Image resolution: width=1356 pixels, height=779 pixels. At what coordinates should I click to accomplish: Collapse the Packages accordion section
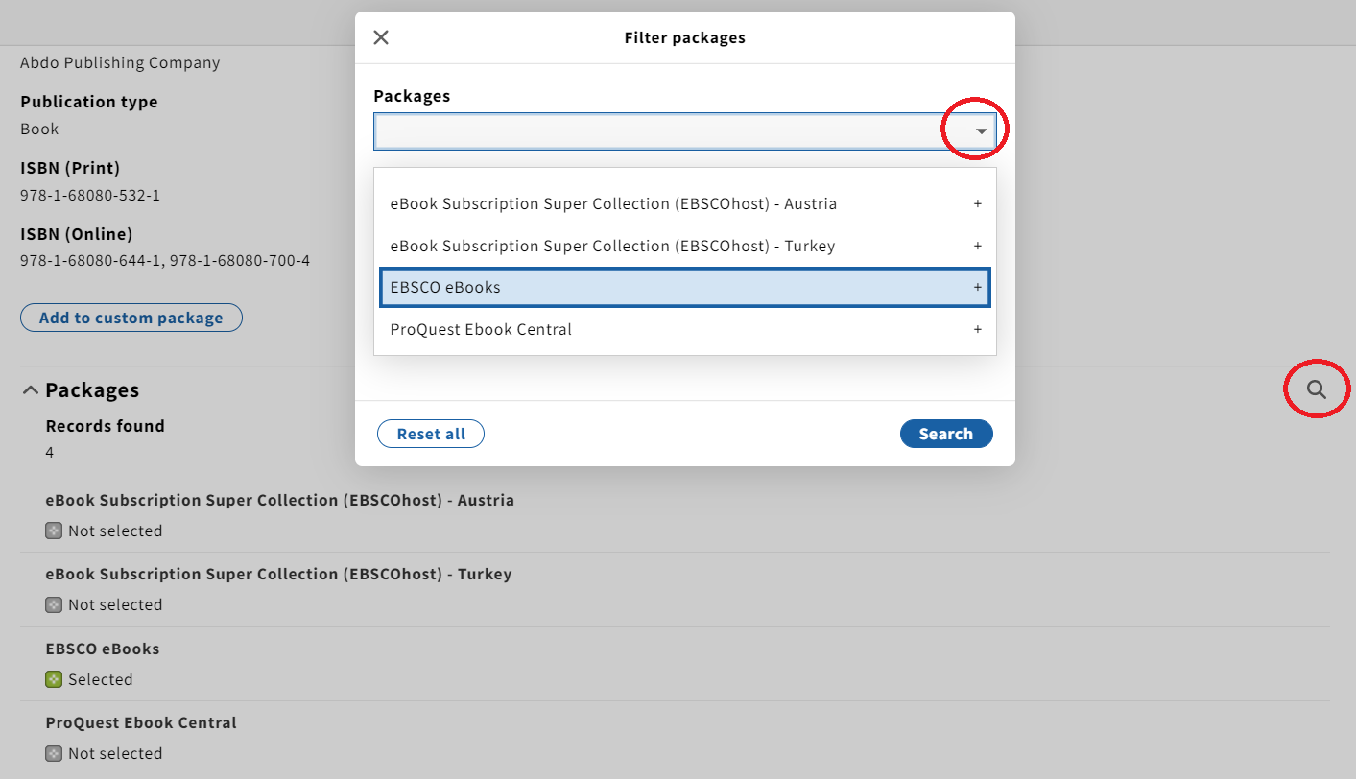31,390
